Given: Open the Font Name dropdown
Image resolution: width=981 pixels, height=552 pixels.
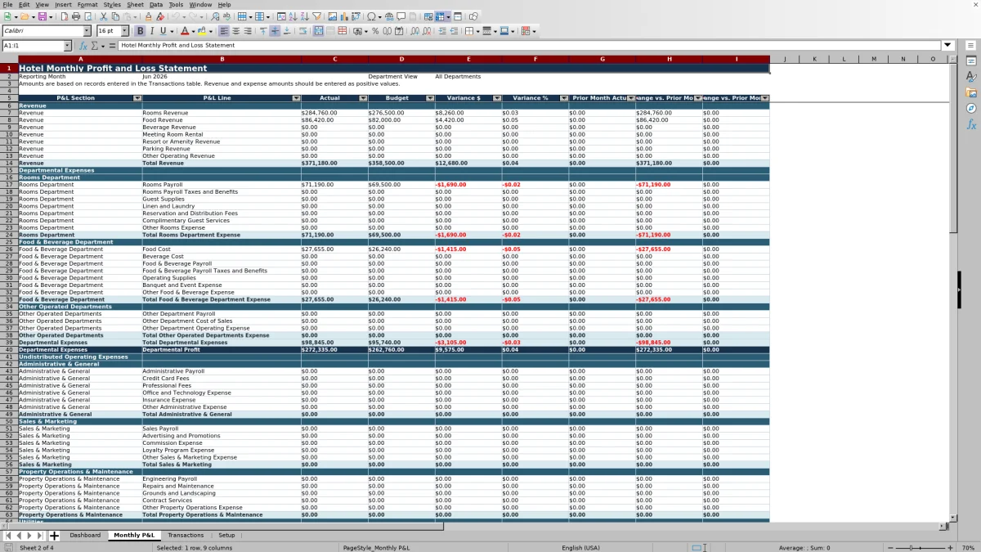Looking at the screenshot, I should click(x=87, y=31).
